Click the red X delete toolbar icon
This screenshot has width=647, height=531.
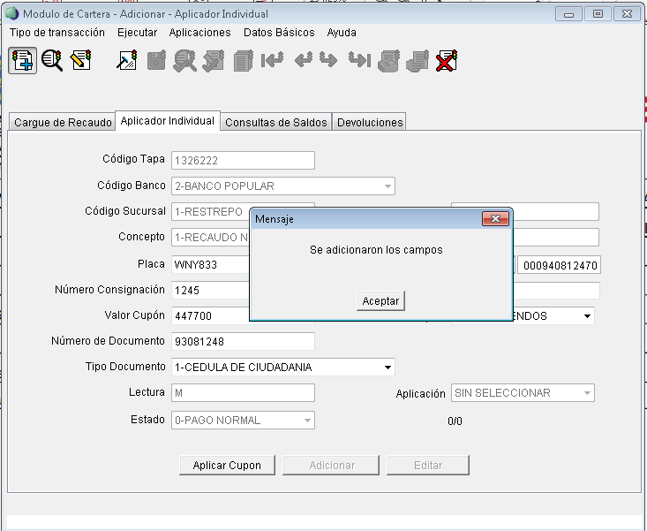click(x=446, y=60)
